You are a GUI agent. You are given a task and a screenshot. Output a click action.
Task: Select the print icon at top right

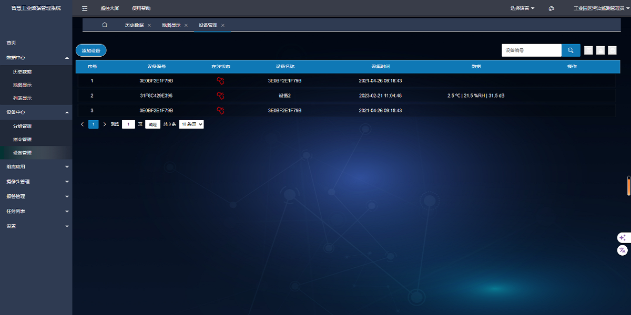point(612,50)
